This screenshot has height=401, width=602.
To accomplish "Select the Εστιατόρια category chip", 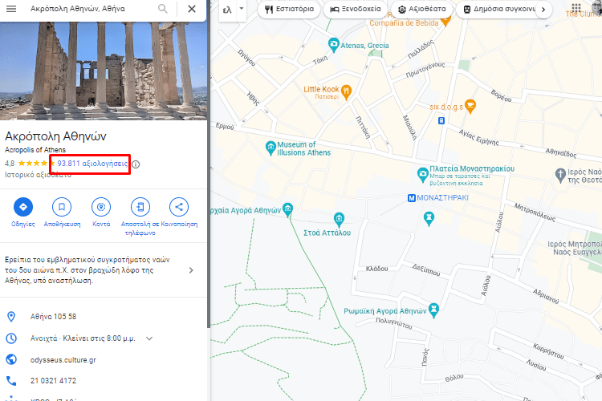I will pyautogui.click(x=289, y=9).
